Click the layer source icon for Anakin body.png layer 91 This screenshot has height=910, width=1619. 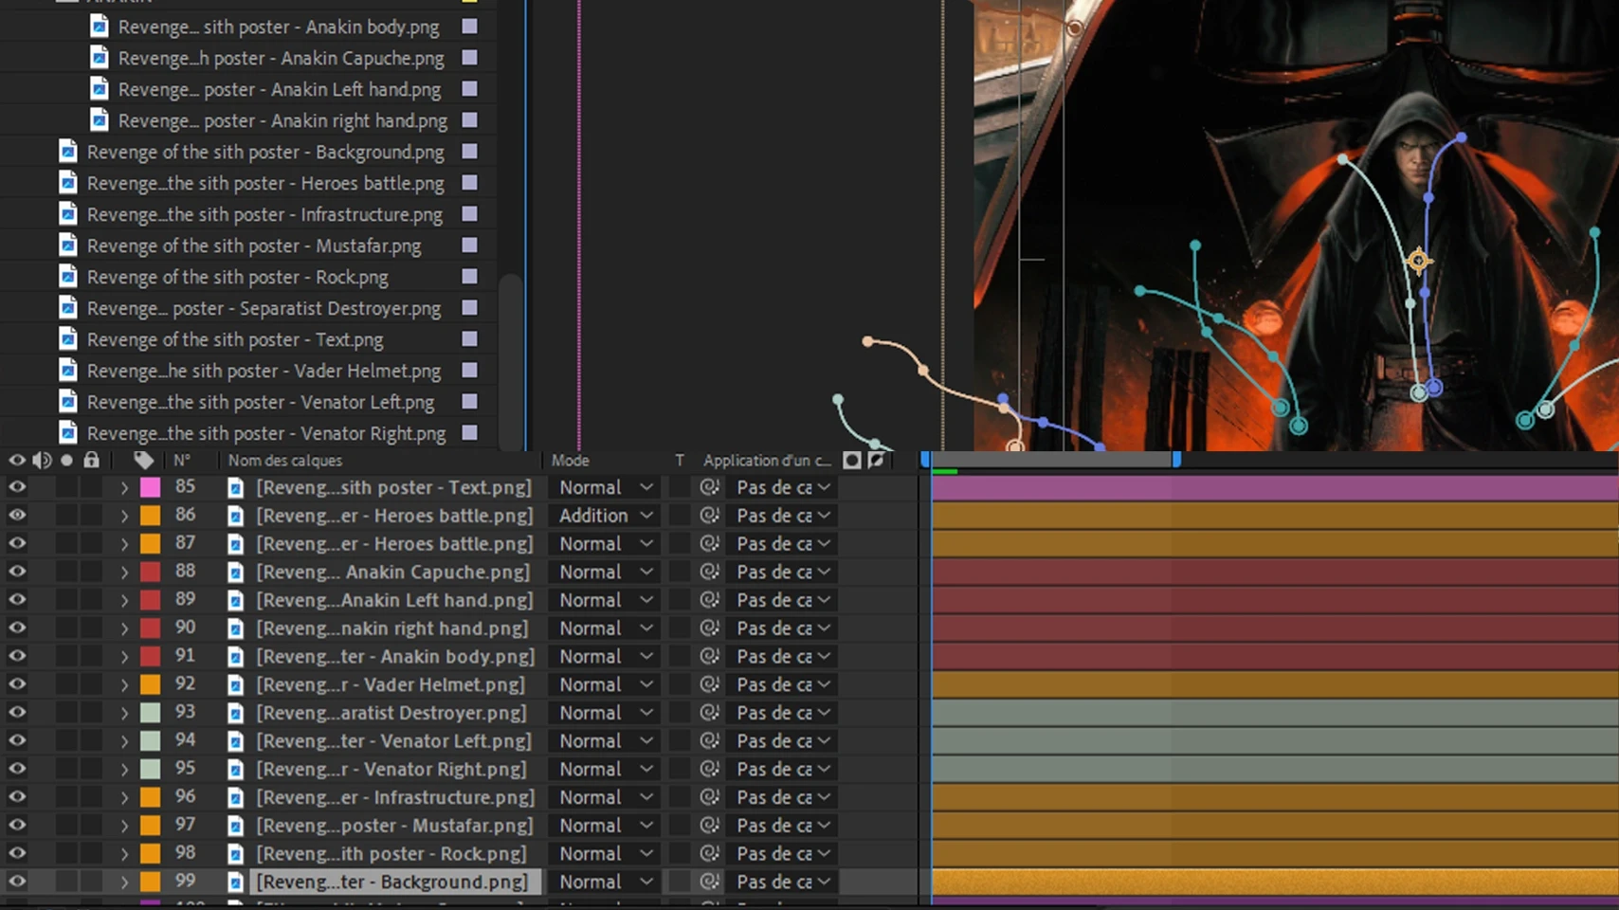pyautogui.click(x=235, y=656)
